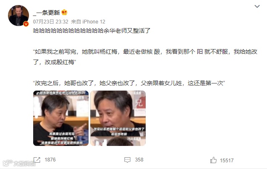267x169 pixels.
Task: Open the comments speech bubble icon
Action: click(x=127, y=160)
